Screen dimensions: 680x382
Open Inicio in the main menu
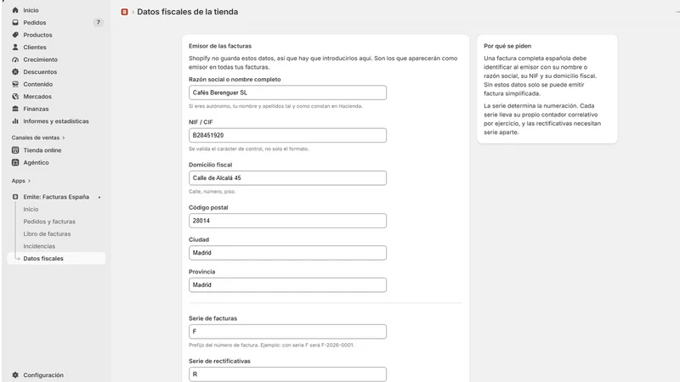31,10
